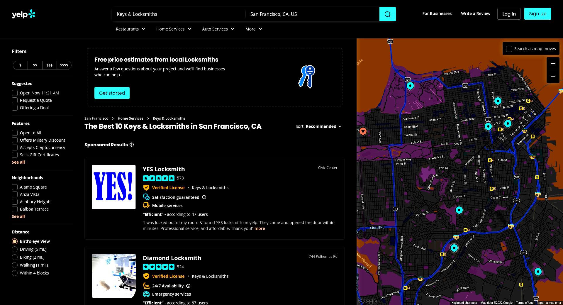Open Sort: Recommended dropdown
Viewport: 563px width, 305px height.
point(318,126)
